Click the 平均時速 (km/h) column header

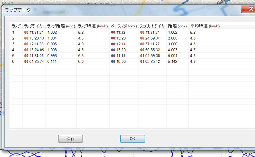pyautogui.click(x=205, y=26)
